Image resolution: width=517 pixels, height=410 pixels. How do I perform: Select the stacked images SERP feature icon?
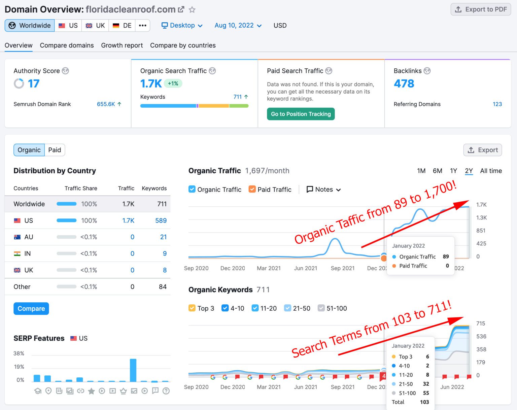click(70, 391)
